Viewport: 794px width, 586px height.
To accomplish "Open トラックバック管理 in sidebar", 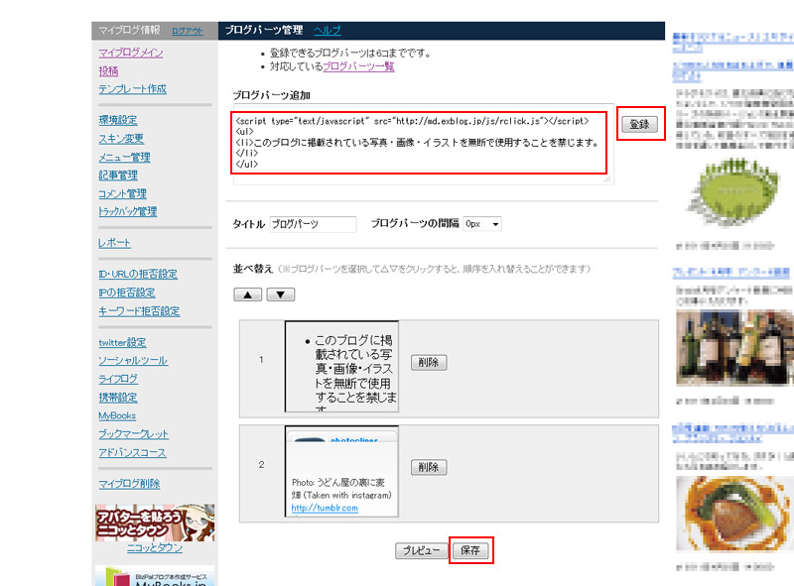I will [128, 211].
